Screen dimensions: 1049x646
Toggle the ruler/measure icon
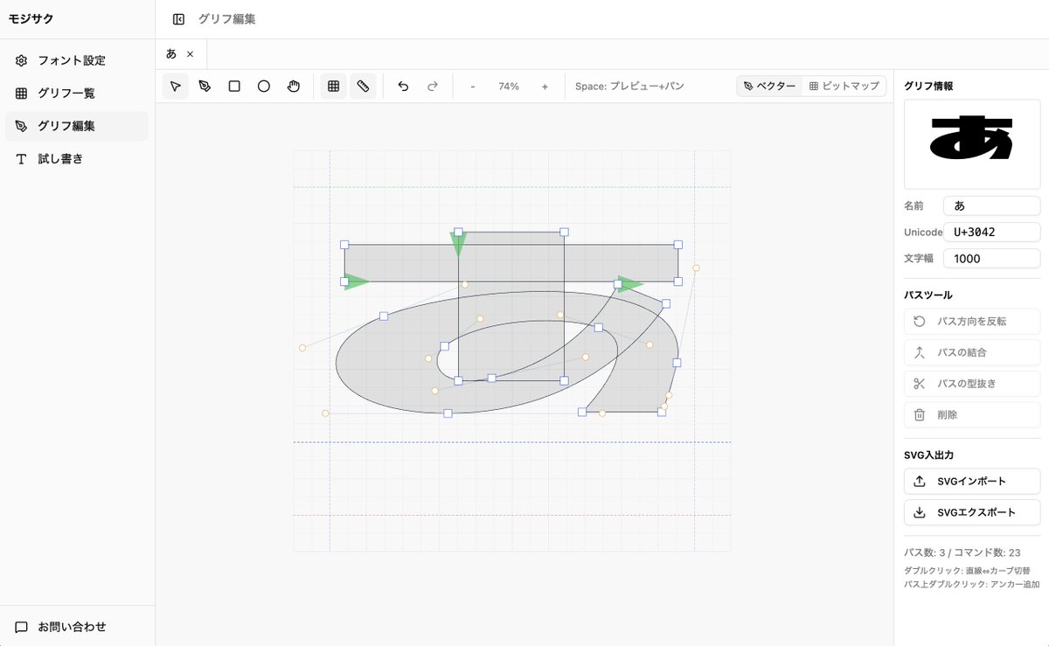363,86
